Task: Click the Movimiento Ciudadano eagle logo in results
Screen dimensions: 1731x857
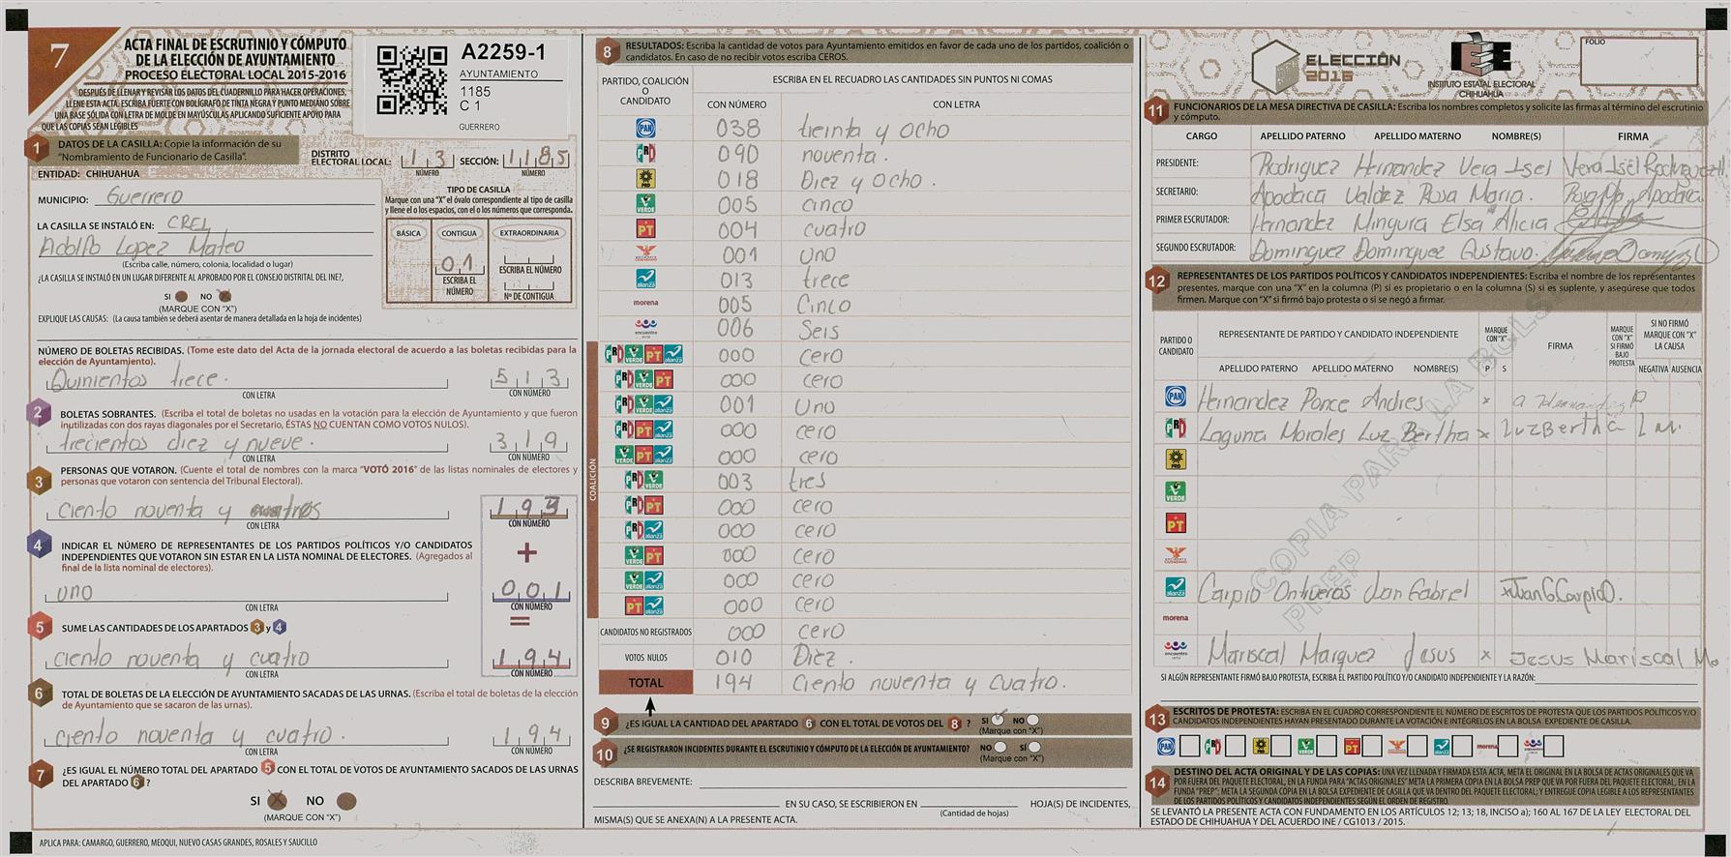Action: 645,254
